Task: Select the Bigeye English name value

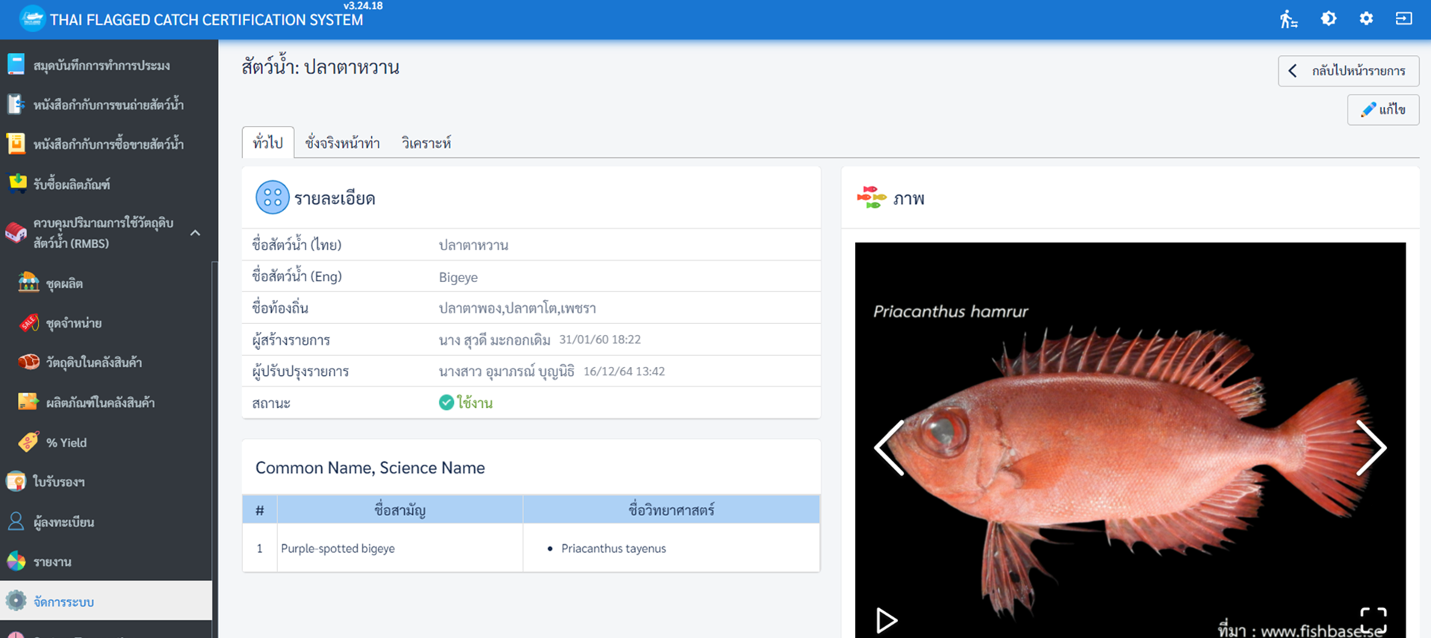Action: pyautogui.click(x=458, y=277)
